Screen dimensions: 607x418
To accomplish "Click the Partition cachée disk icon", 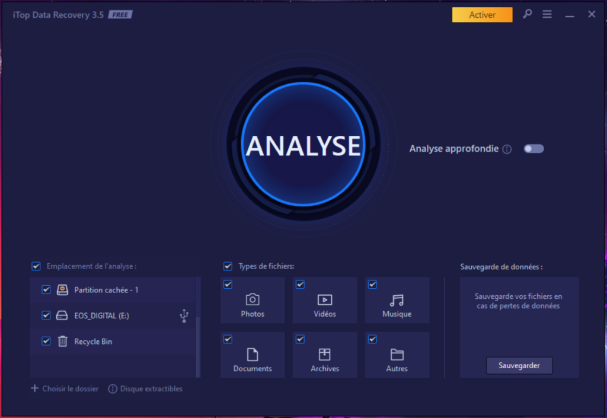I will [x=62, y=289].
